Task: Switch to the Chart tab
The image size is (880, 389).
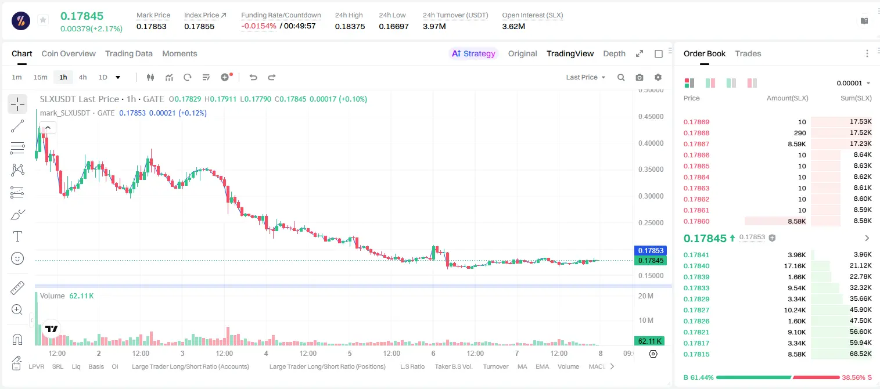Action: (22, 53)
